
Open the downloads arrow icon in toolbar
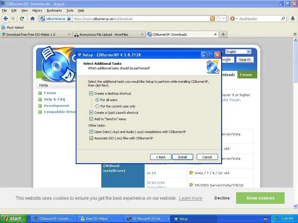(293, 19)
